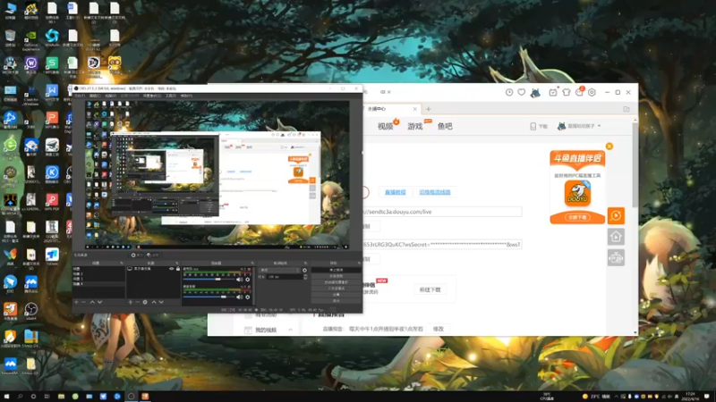
Task: Open the Douyu client settings gear icon
Action: (x=592, y=92)
